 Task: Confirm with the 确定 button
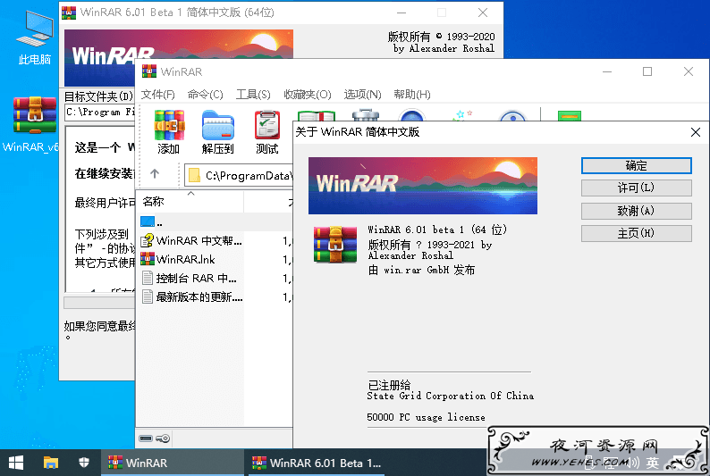coord(636,165)
